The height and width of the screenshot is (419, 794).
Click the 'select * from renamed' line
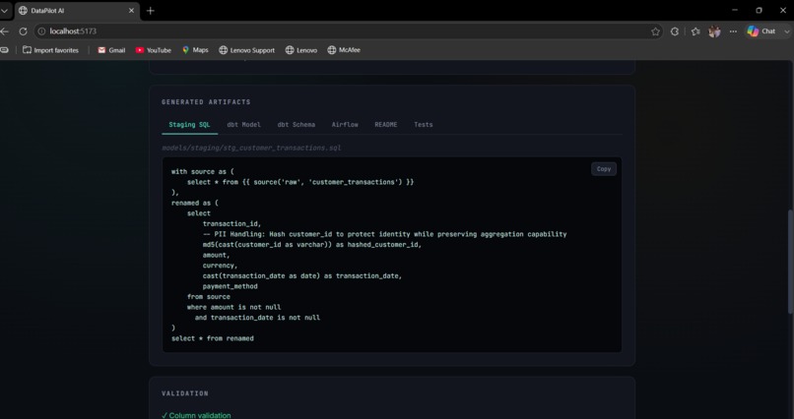[213, 338]
